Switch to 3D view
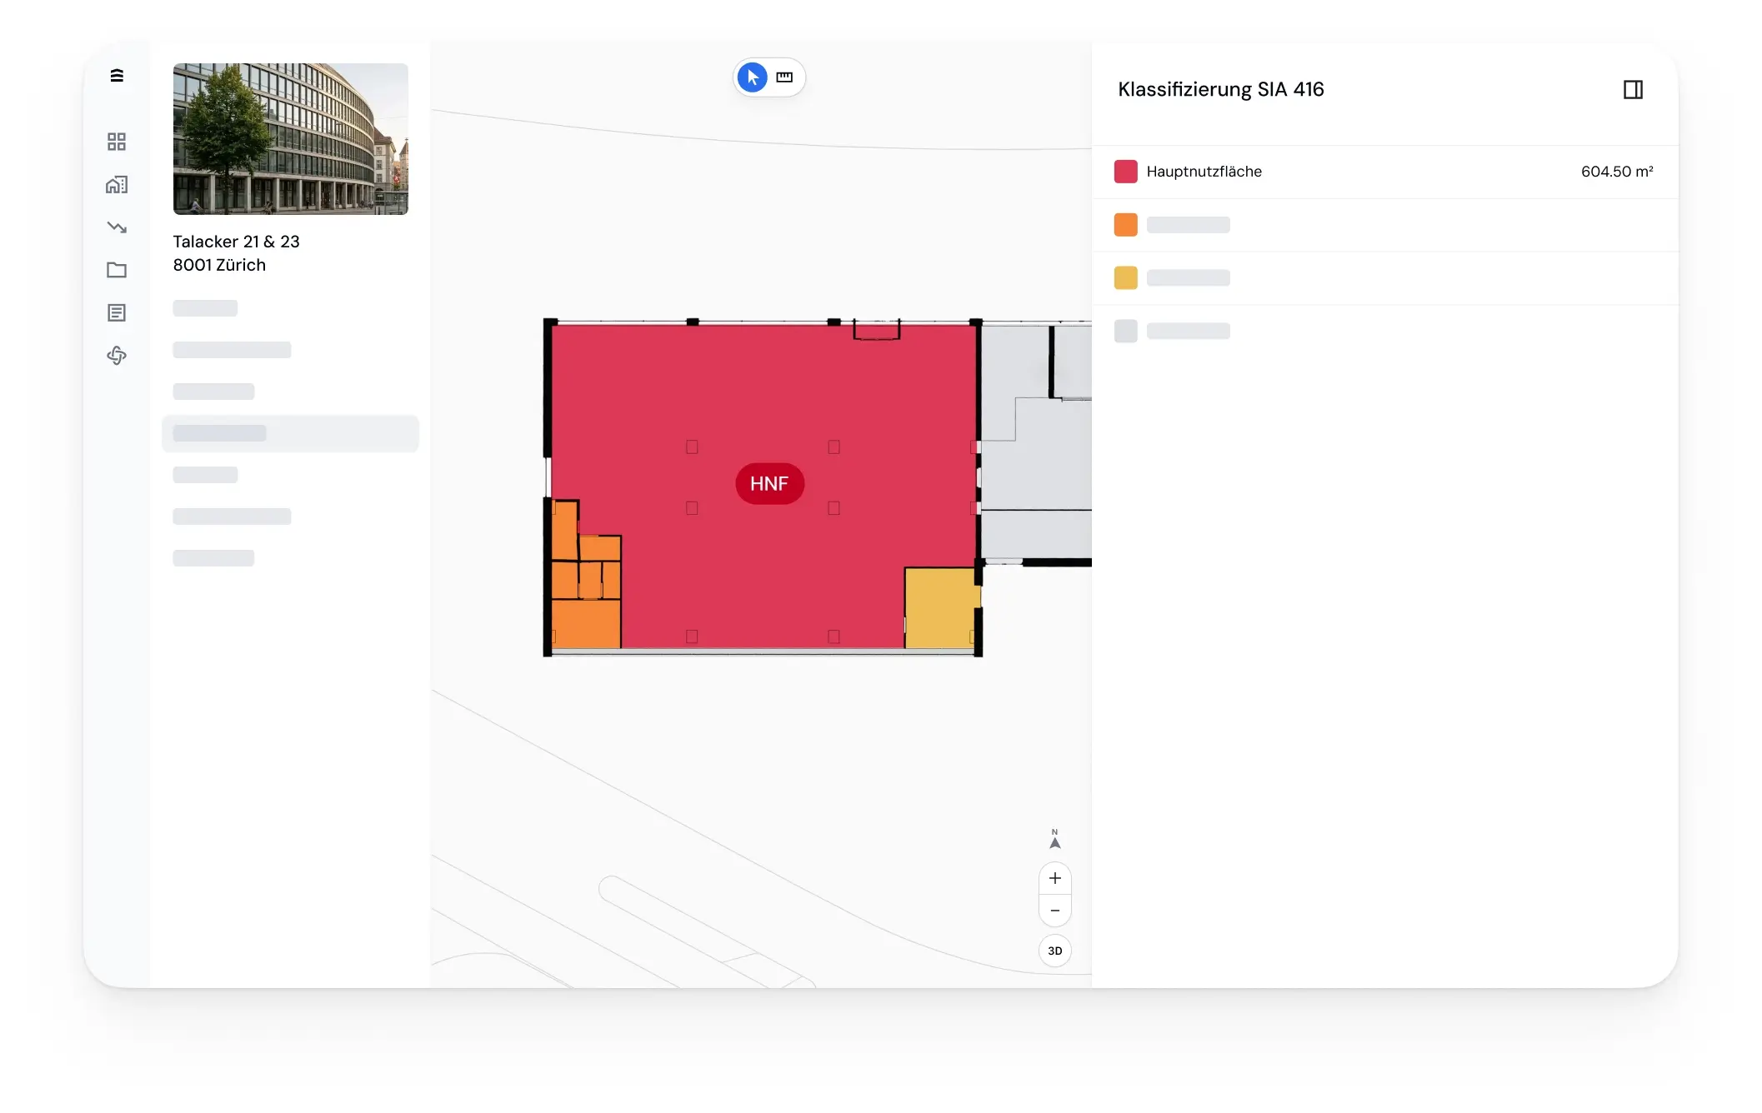This screenshot has height=1113, width=1762. (1054, 951)
